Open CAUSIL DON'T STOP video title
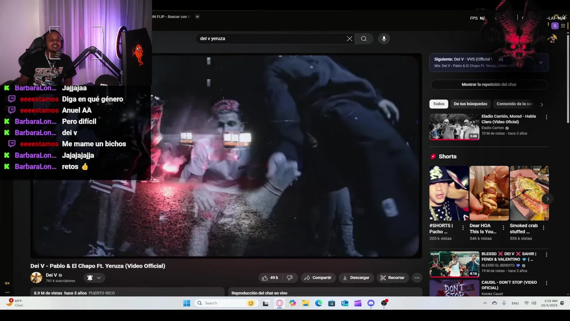This screenshot has width=570, height=321. coord(509,285)
